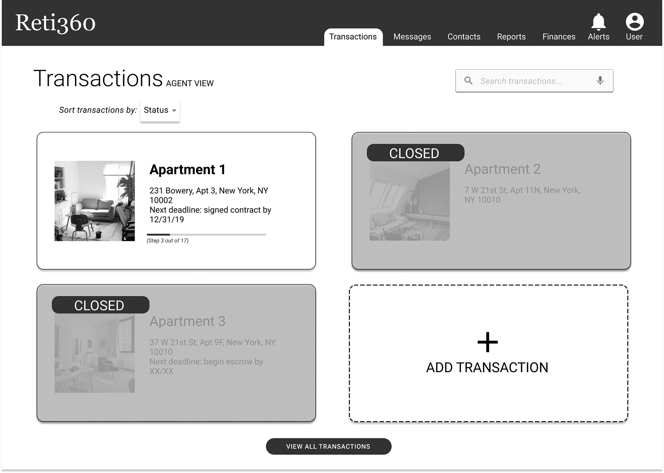Click 'Next deadline: signed contract by' text

pos(210,210)
